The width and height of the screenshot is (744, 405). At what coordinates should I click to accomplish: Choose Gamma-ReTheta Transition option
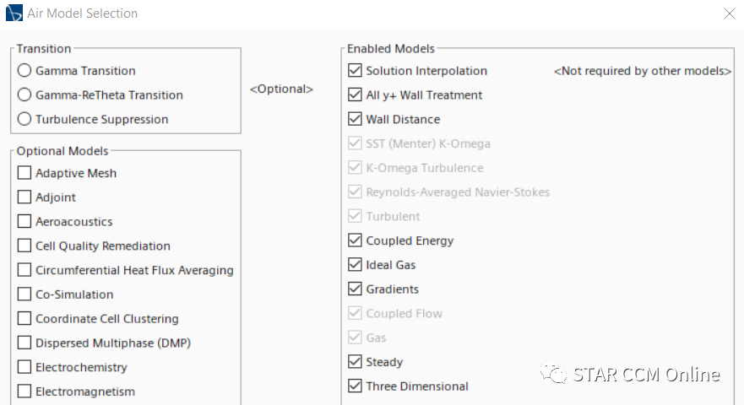point(24,95)
